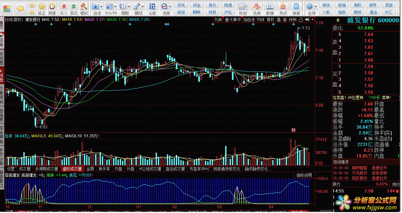402x213 pixels.
Task: Expand the F10/F9 dropdown arrow
Action: (115, 6)
